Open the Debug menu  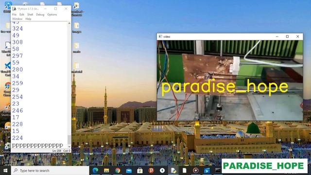coord(40,15)
